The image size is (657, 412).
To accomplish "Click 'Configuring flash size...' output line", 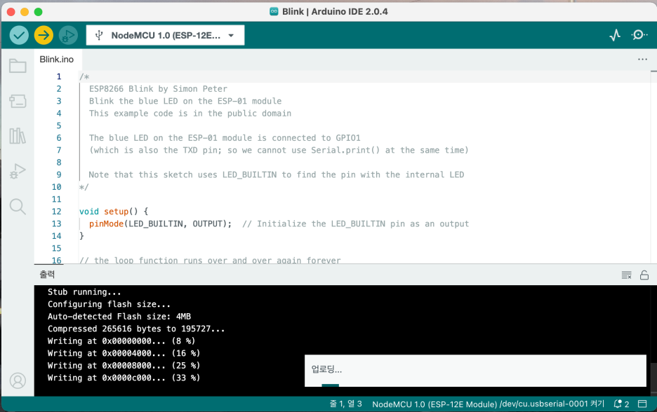I will pos(109,304).
